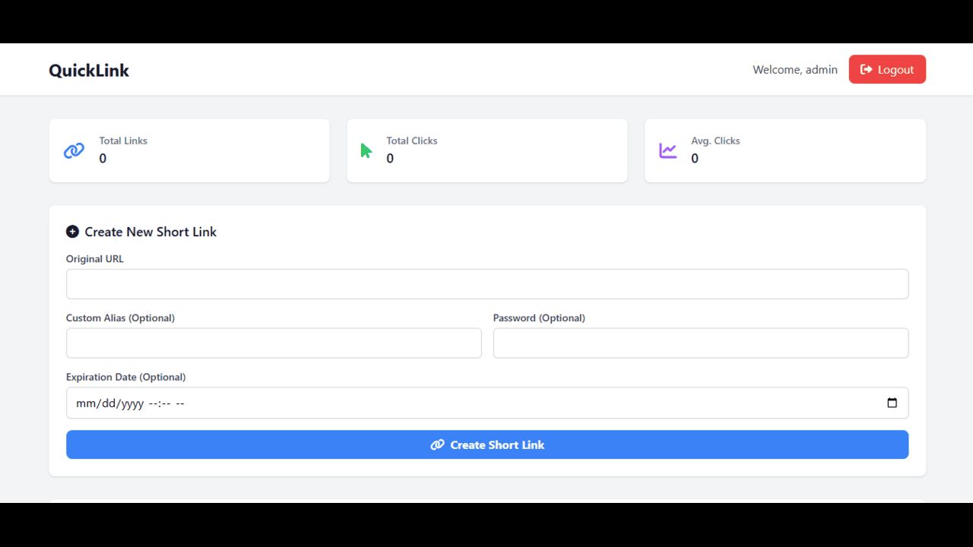This screenshot has height=547, width=973.
Task: Click the link icon inside Create Short Link button
Action: point(437,445)
